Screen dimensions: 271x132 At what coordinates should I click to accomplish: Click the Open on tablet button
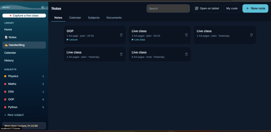coord(207,8)
